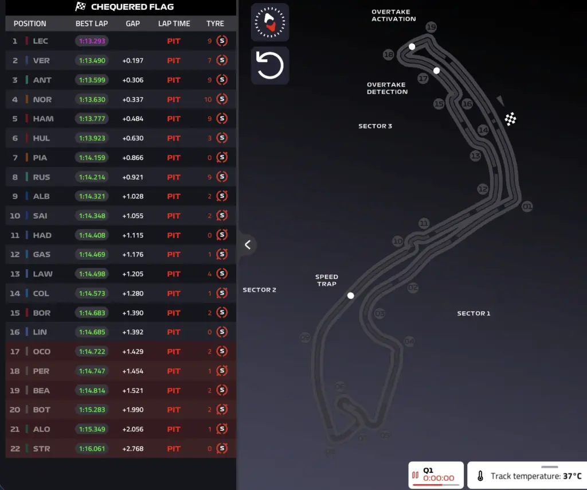Click the overtake detection dot near turn 17
This screenshot has height=490, width=587.
pos(436,71)
